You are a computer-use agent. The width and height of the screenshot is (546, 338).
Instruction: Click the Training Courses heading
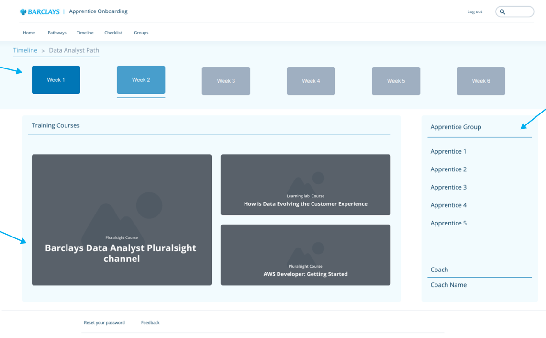[x=56, y=125]
